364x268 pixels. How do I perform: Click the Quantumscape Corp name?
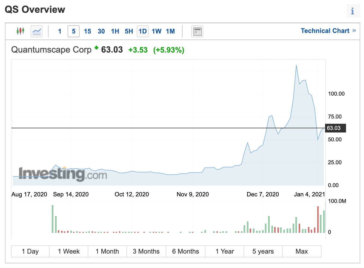(51, 50)
